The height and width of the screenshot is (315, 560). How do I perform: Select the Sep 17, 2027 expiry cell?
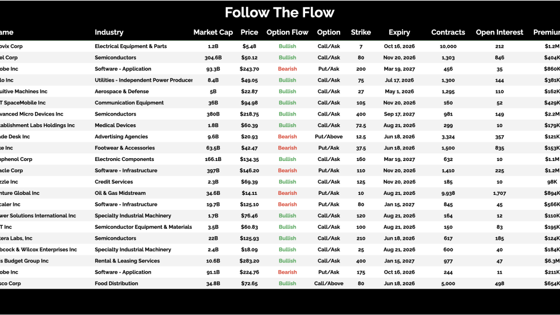(399, 114)
